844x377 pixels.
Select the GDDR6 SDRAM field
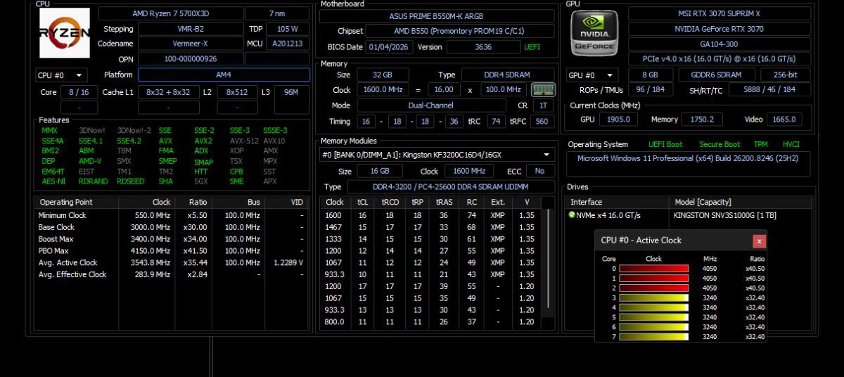717,75
